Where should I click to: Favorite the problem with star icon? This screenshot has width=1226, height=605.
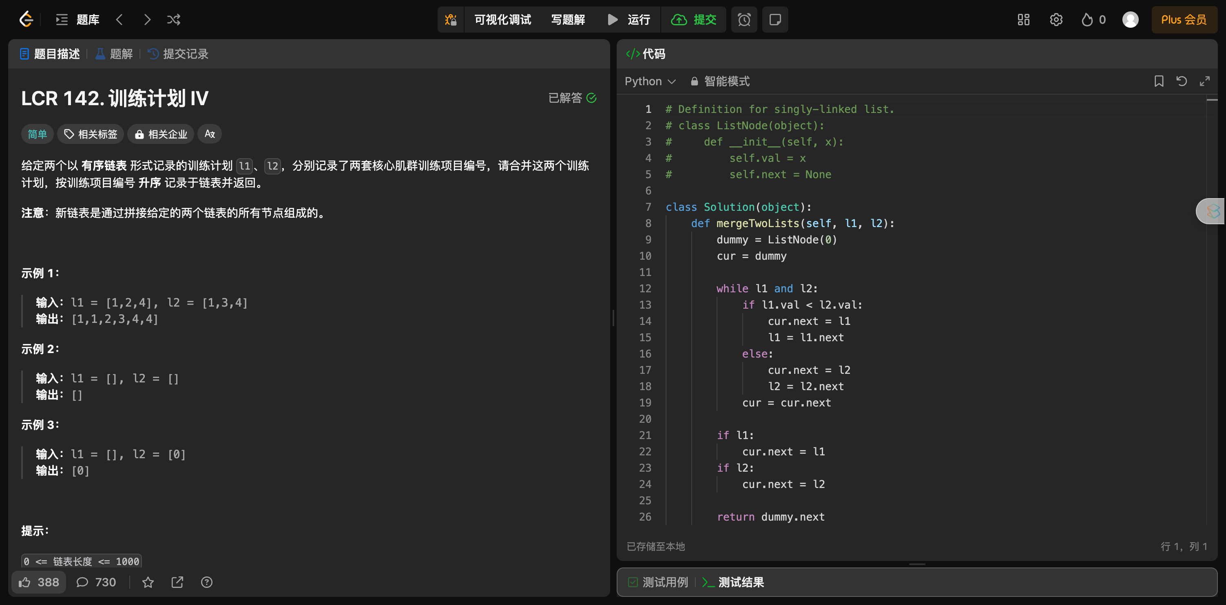coord(148,582)
